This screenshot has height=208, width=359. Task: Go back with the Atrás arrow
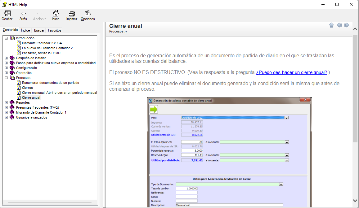(x=23, y=14)
